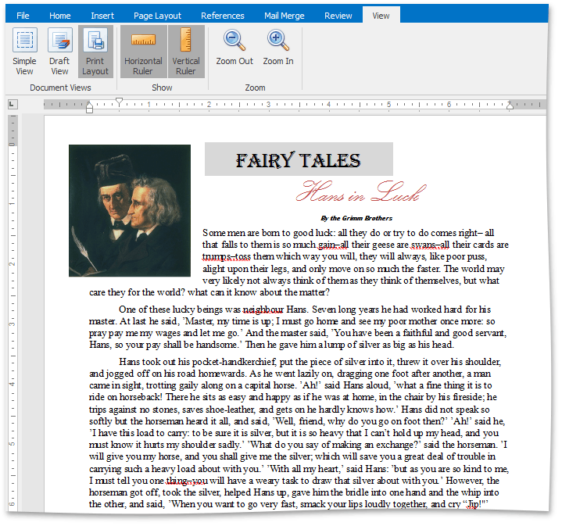This screenshot has height=526, width=562.
Task: Toggle the Vertical Ruler
Action: (186, 52)
